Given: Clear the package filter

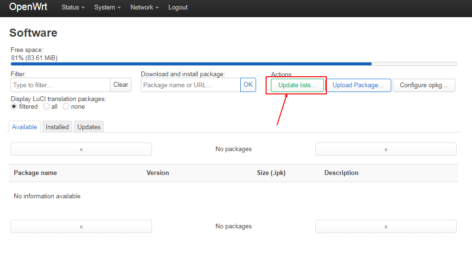Looking at the screenshot, I should (121, 85).
